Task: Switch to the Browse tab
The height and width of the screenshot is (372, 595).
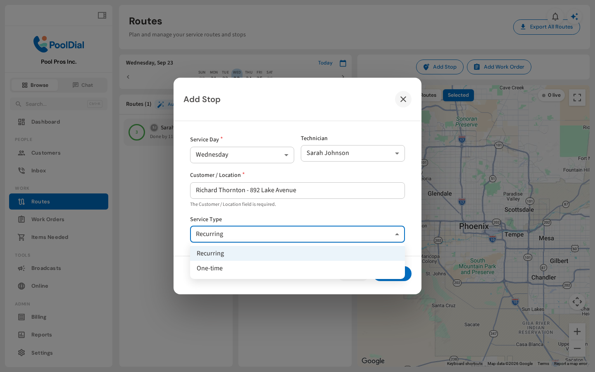Action: [35, 85]
